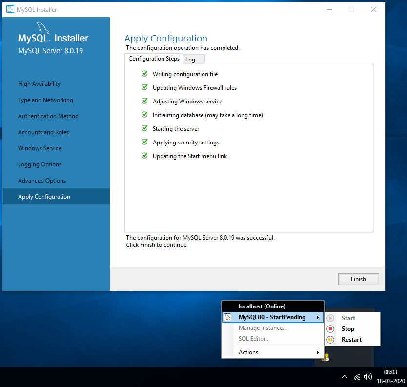Click the MySQL dolphin logo in sidebar

43,27
